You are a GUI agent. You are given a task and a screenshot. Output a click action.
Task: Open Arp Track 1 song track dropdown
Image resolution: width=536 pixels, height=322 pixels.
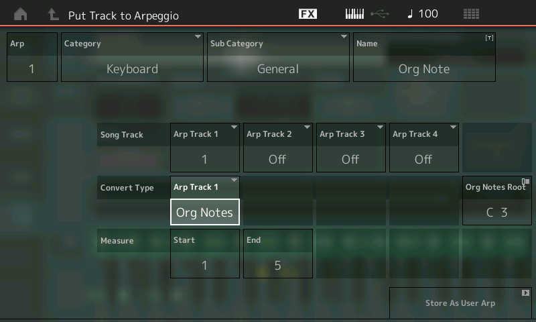point(205,148)
